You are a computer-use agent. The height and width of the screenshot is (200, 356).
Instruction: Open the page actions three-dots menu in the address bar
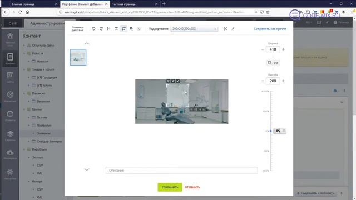255,12
